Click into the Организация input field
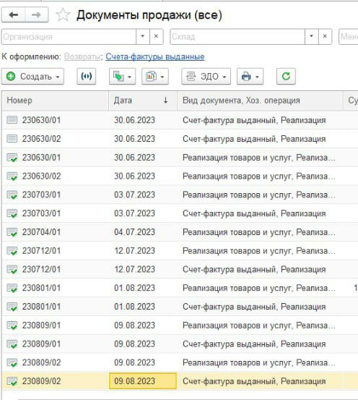358x400 pixels. (x=69, y=37)
